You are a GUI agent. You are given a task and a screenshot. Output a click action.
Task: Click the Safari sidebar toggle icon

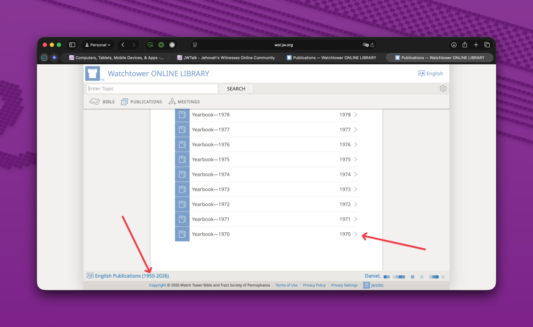click(72, 45)
